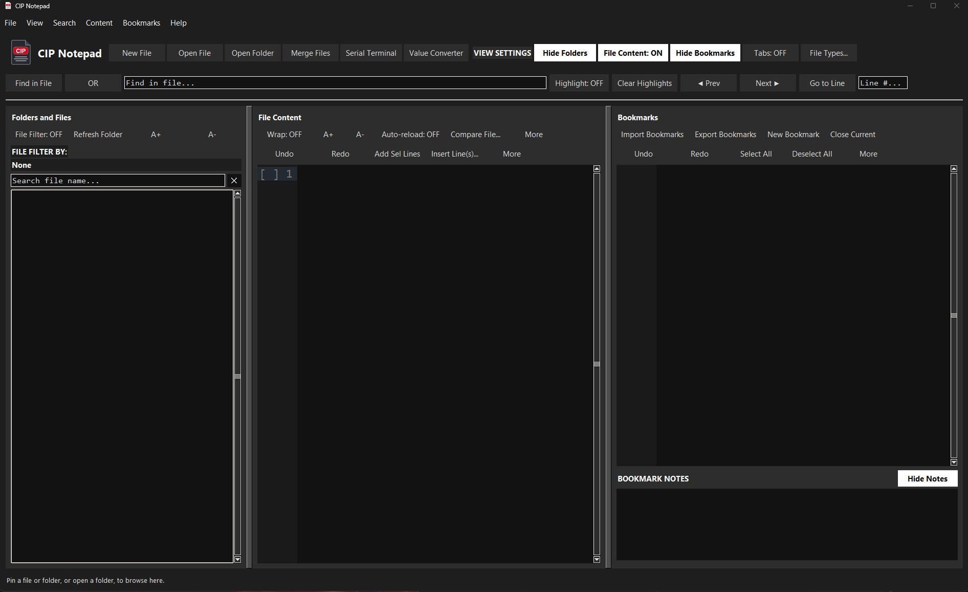Viewport: 968px width, 592px height.
Task: Decrease folder font with A-
Action: (212, 135)
